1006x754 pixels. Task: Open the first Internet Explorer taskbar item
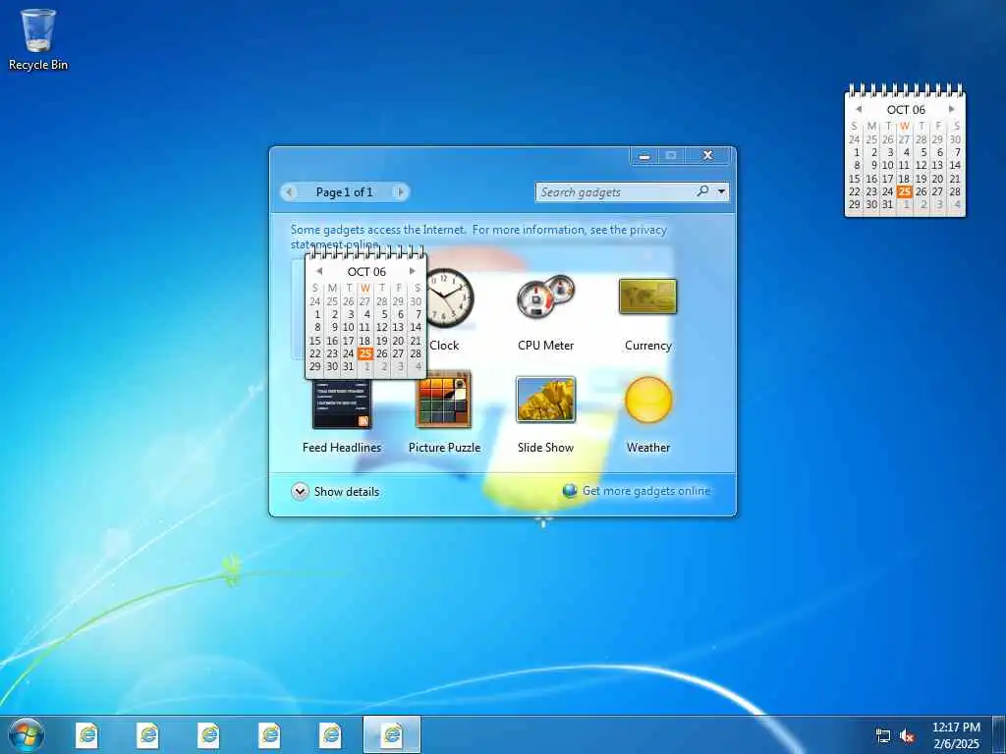pos(86,734)
